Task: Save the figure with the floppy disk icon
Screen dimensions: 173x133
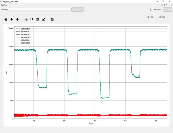Action: (x=52, y=19)
